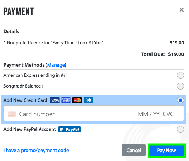The image size is (189, 161).
Task: Click the Pay Now button
Action: 167,150
